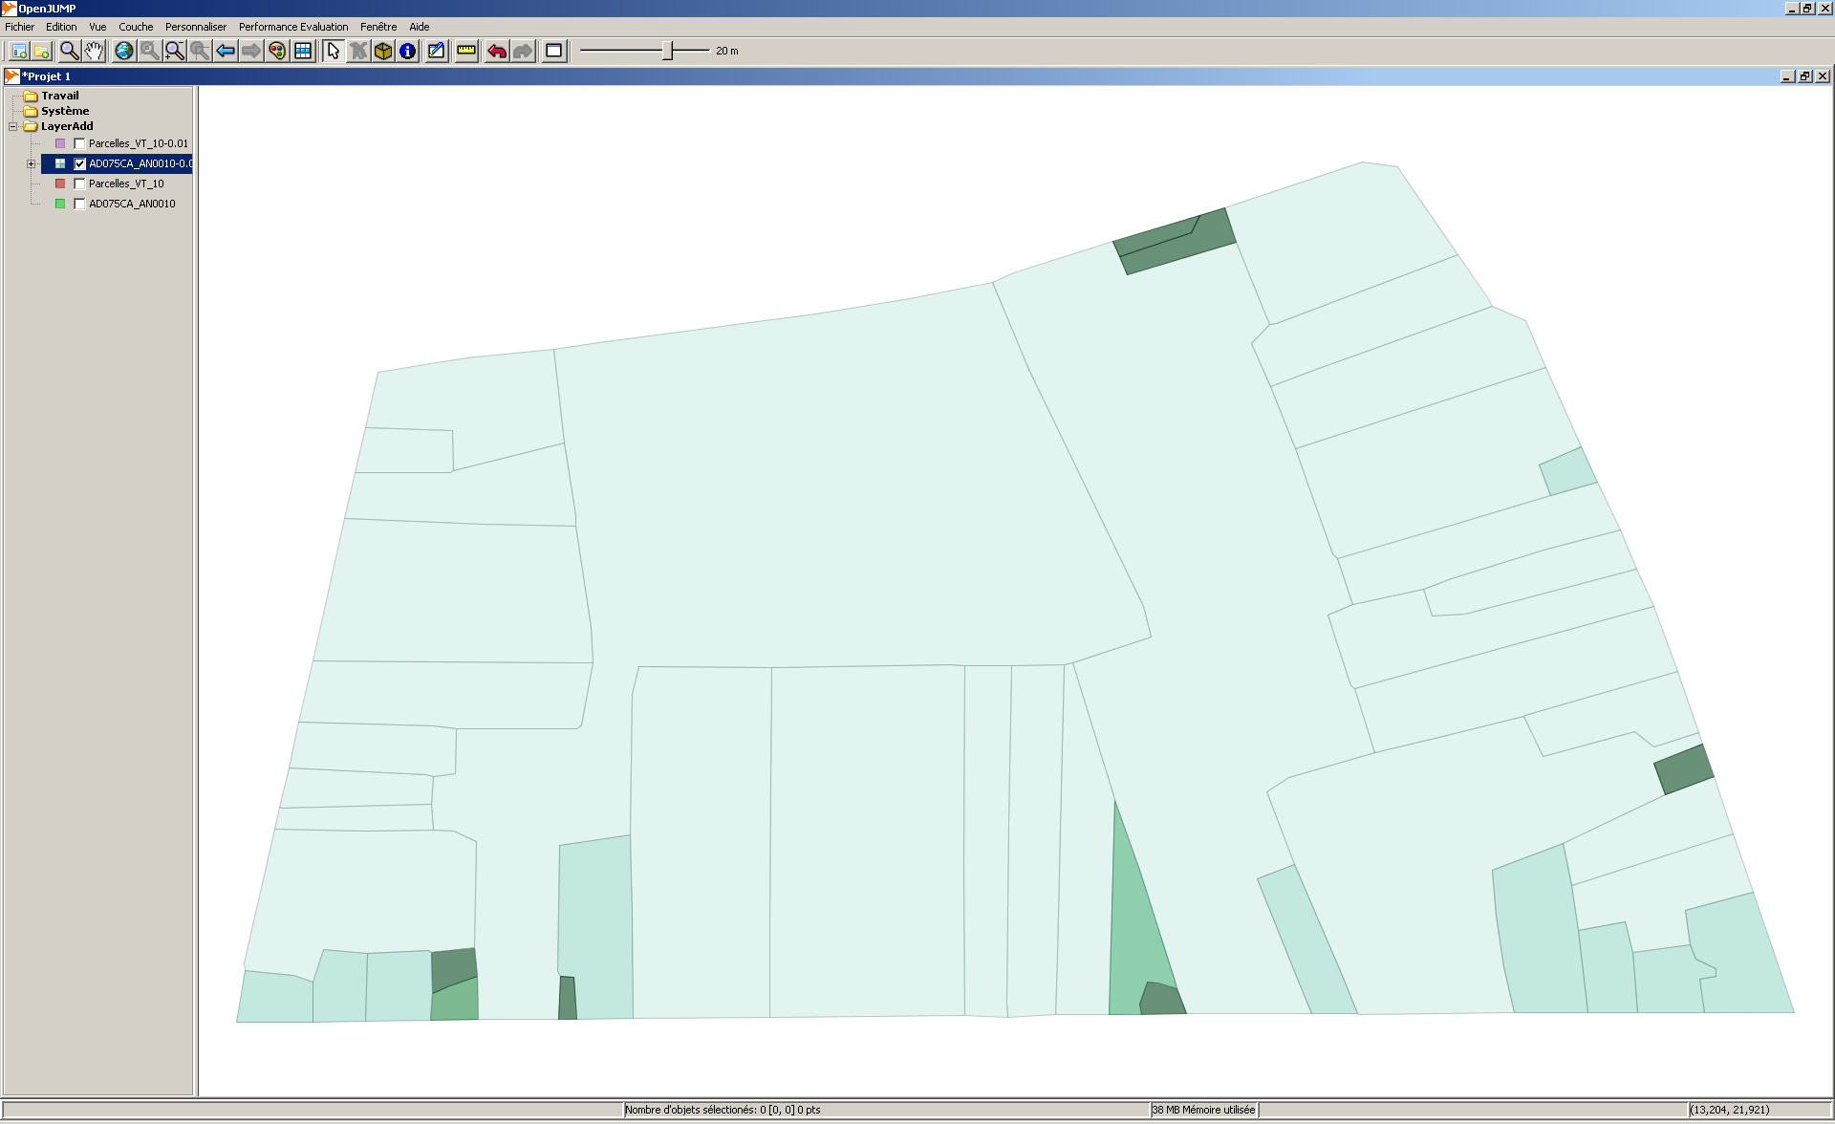Open the Performance Evaluation menu
Image resolution: width=1835 pixels, height=1124 pixels.
[293, 27]
